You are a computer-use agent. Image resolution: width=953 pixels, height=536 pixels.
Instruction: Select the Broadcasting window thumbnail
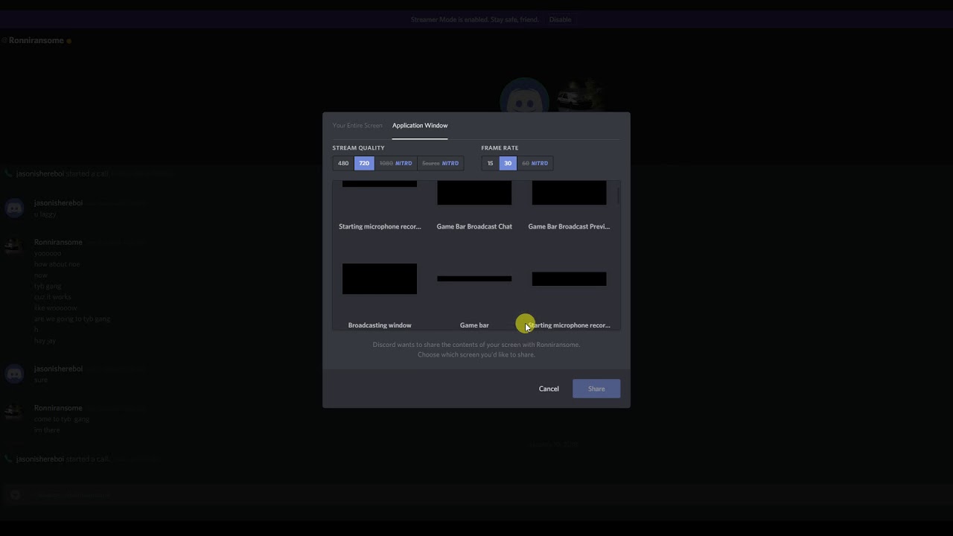380,278
